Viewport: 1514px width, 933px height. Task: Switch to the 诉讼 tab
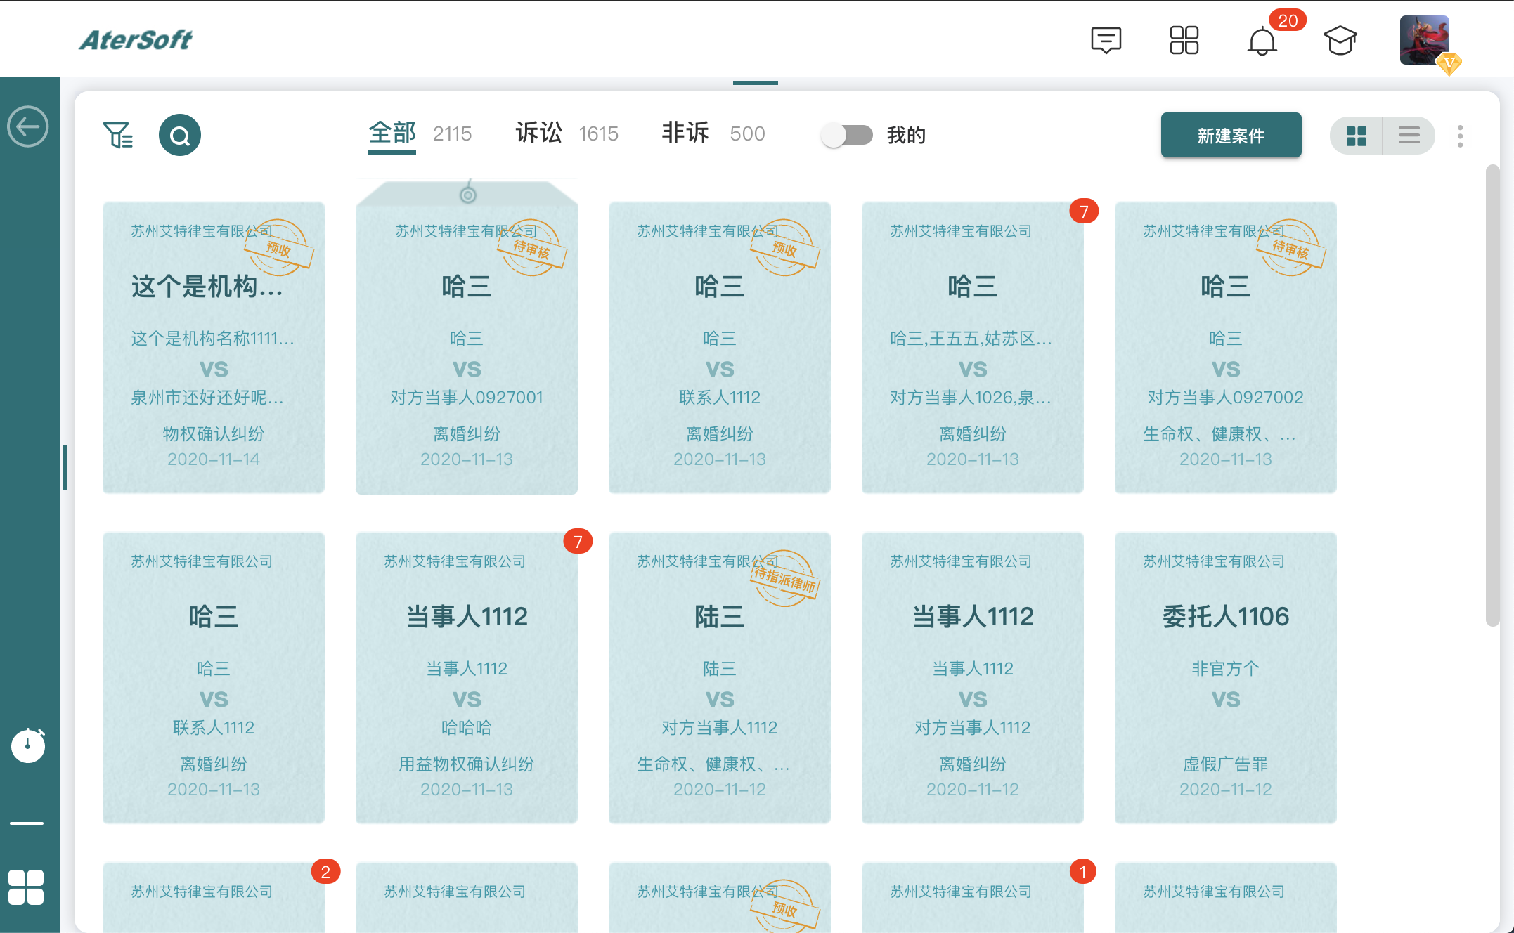(539, 133)
